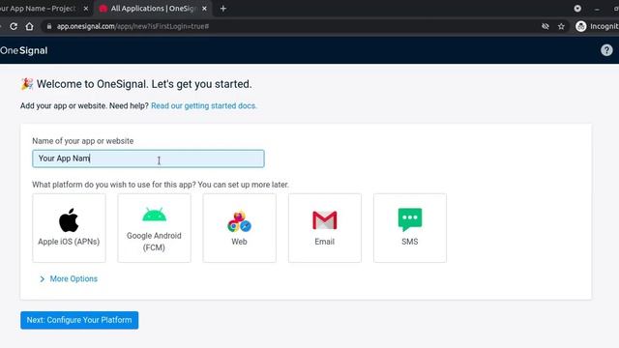Pick the Web platform card
The height and width of the screenshot is (348, 619).
coord(239,228)
